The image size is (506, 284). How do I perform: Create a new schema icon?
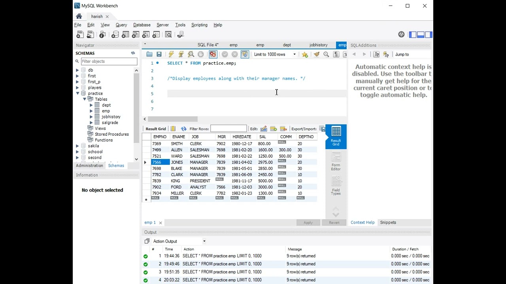coord(115,35)
